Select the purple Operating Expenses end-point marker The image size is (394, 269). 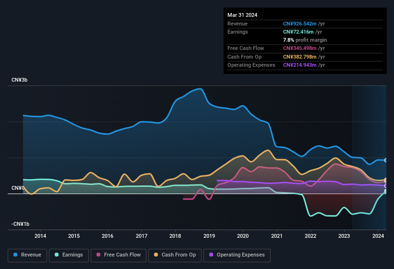click(x=385, y=186)
